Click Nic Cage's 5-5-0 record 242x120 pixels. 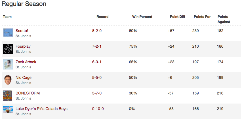tap(97, 77)
